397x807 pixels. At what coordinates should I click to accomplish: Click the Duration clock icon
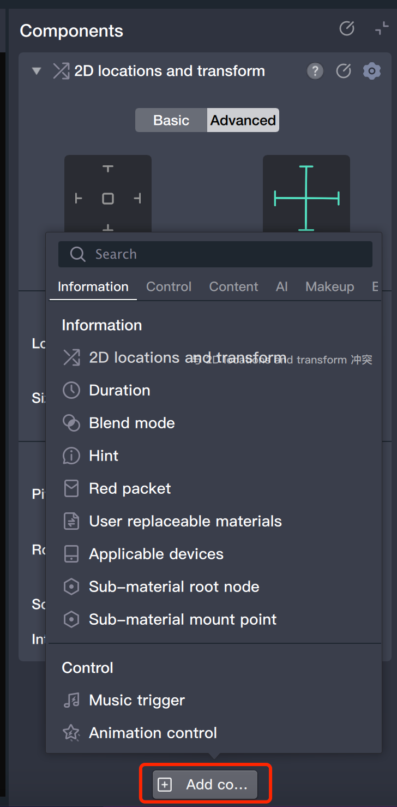click(x=71, y=390)
